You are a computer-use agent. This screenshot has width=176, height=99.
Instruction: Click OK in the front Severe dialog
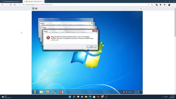coord(92,46)
